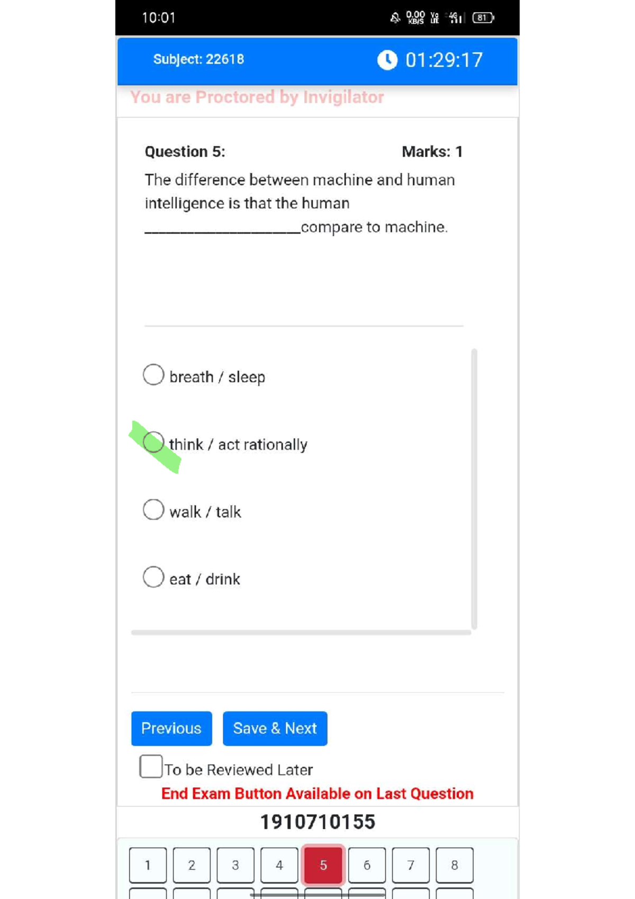Viewport: 635px width, 899px height.
Task: Tap the battery status icon
Action: pyautogui.click(x=483, y=18)
